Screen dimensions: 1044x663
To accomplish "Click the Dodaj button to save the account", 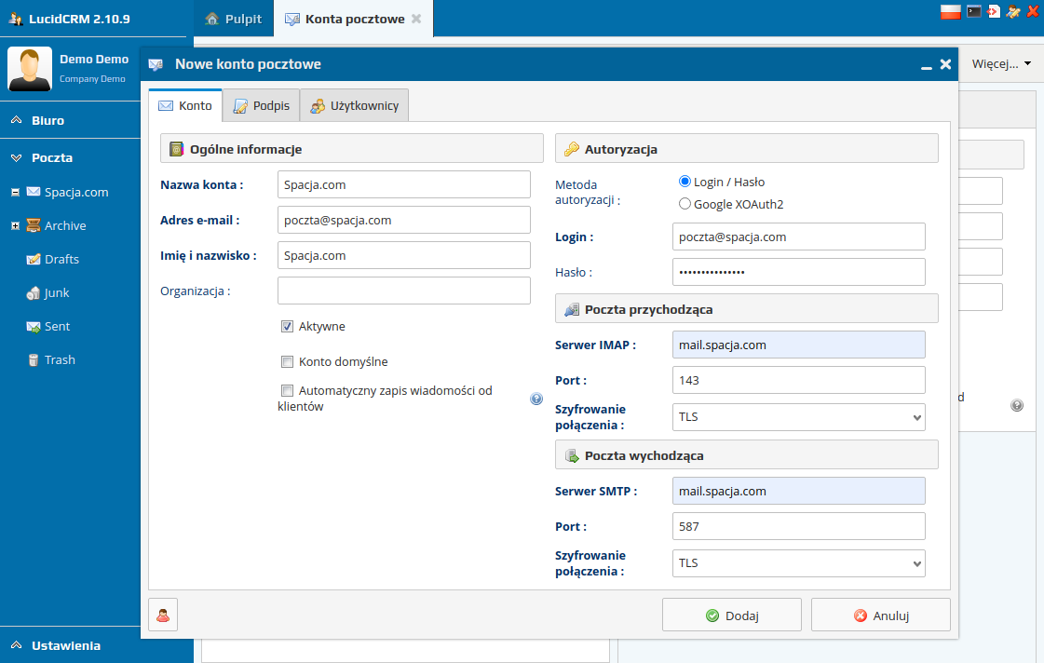I will (x=731, y=615).
